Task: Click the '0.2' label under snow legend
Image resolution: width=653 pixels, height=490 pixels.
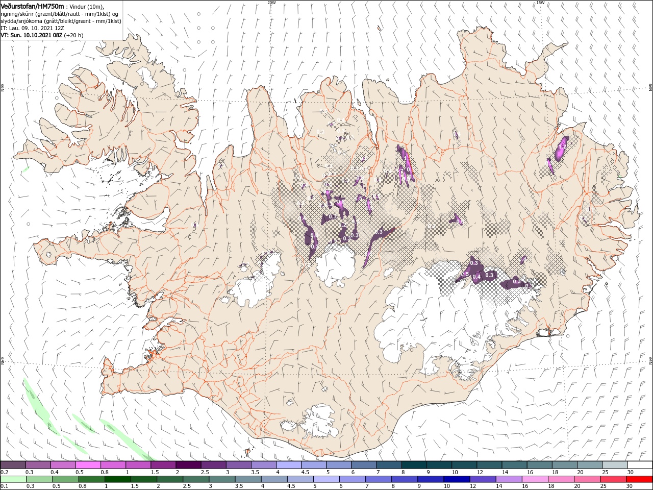Action: (4, 472)
